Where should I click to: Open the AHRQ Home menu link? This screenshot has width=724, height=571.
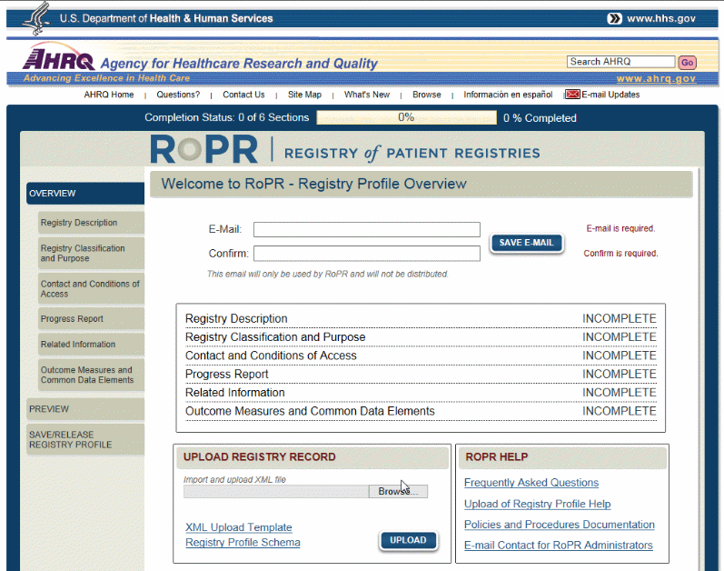108,95
